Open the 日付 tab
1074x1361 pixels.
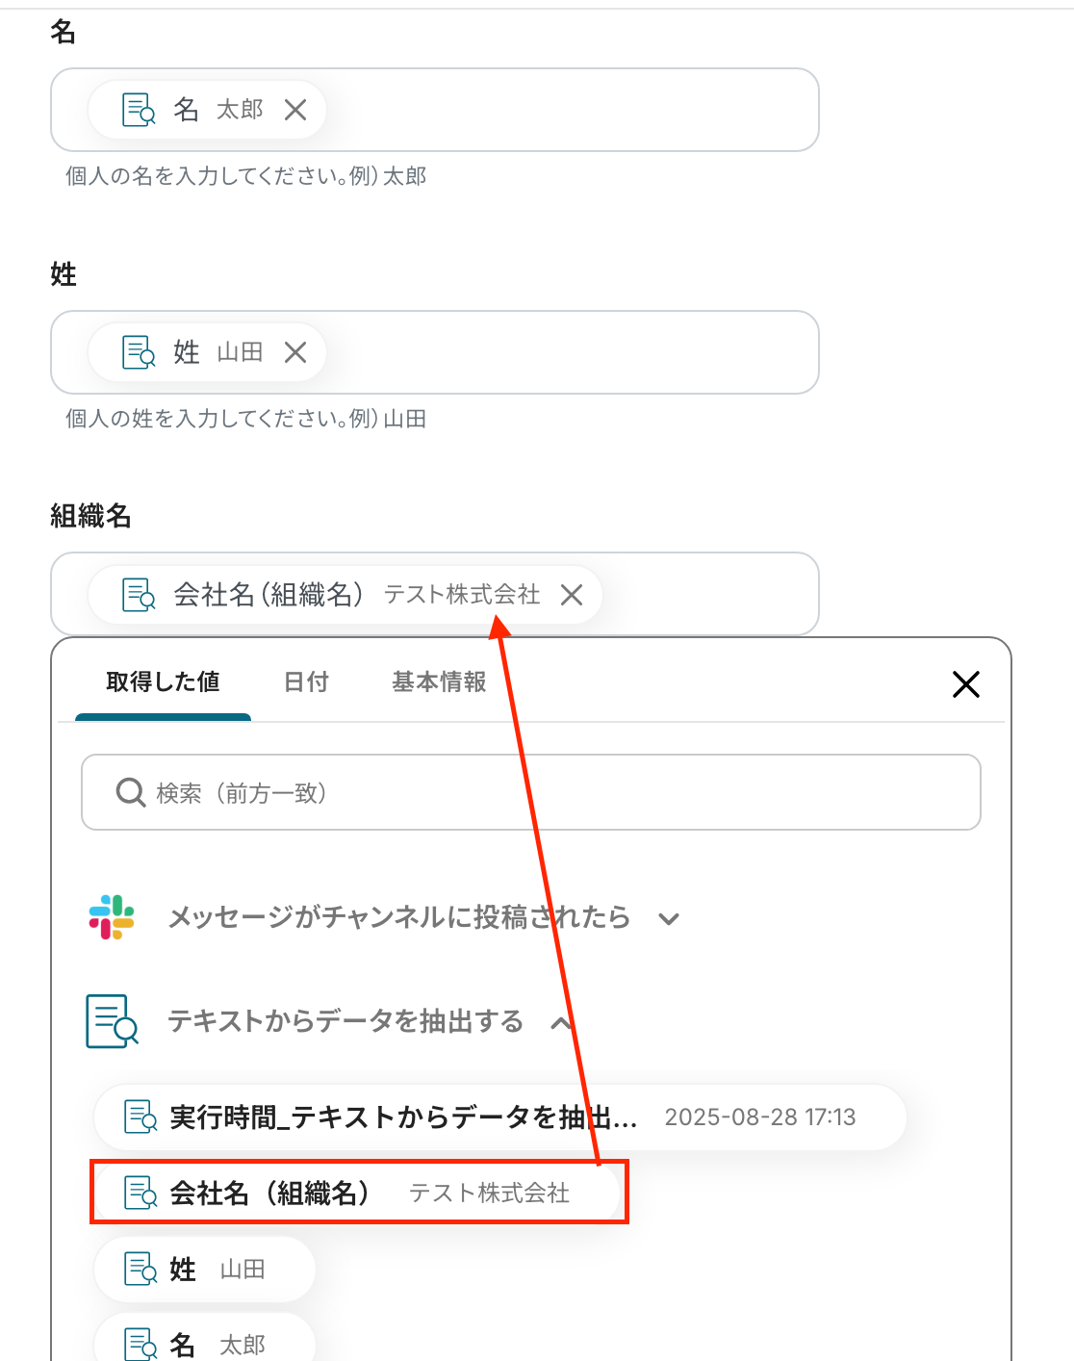click(306, 682)
